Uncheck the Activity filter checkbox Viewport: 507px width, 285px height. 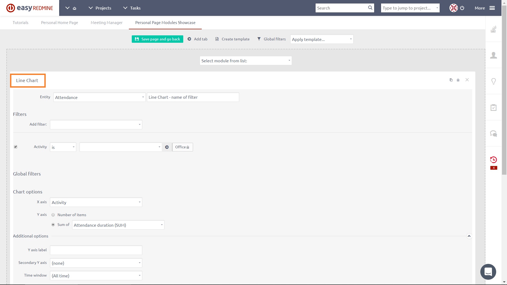click(x=16, y=147)
